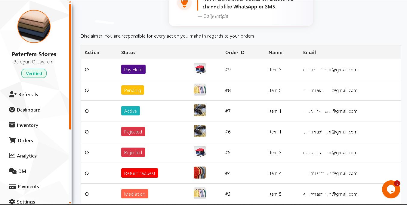Viewport: 407px width, 205px height.
Task: Click the Peterfem Stores profile picture
Action: click(x=34, y=26)
